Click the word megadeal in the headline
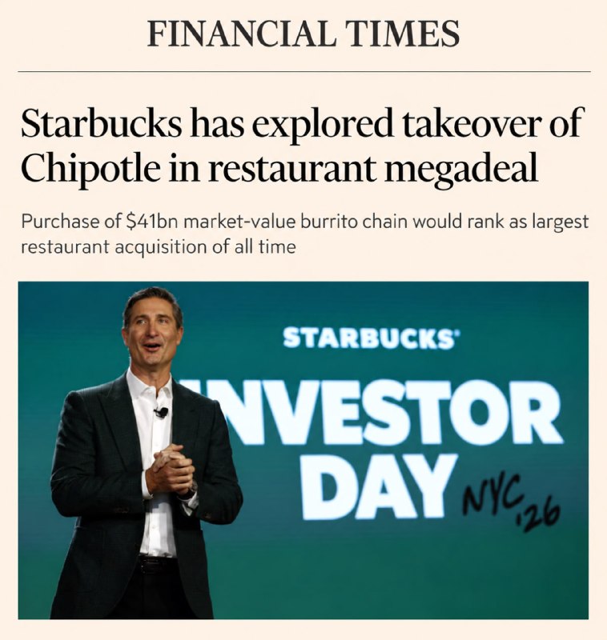The width and height of the screenshot is (607, 640). click(x=460, y=167)
